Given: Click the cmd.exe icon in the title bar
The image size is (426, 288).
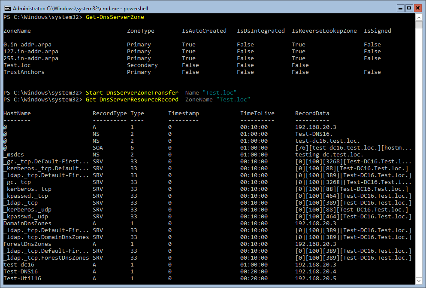Looking at the screenshot, I should point(7,9).
